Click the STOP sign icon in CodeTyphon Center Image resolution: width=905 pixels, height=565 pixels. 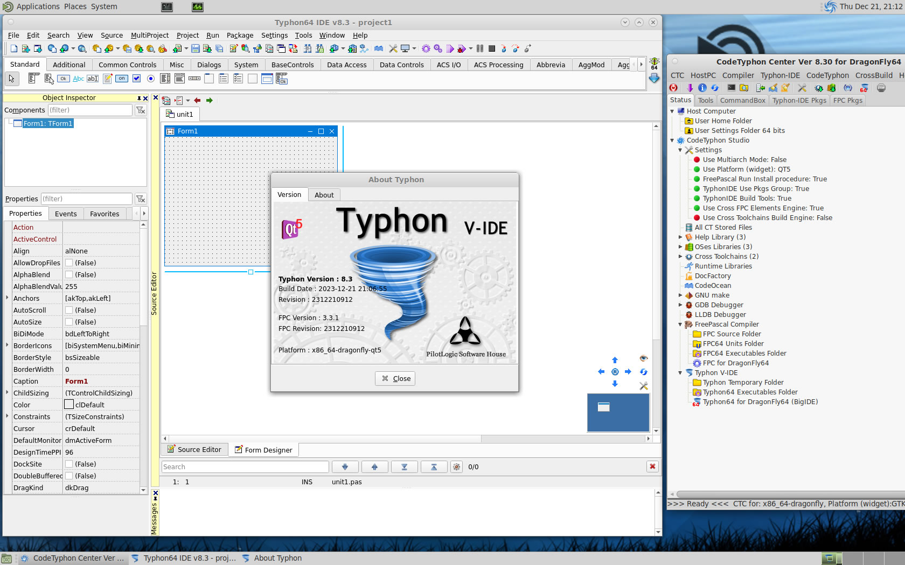881,88
